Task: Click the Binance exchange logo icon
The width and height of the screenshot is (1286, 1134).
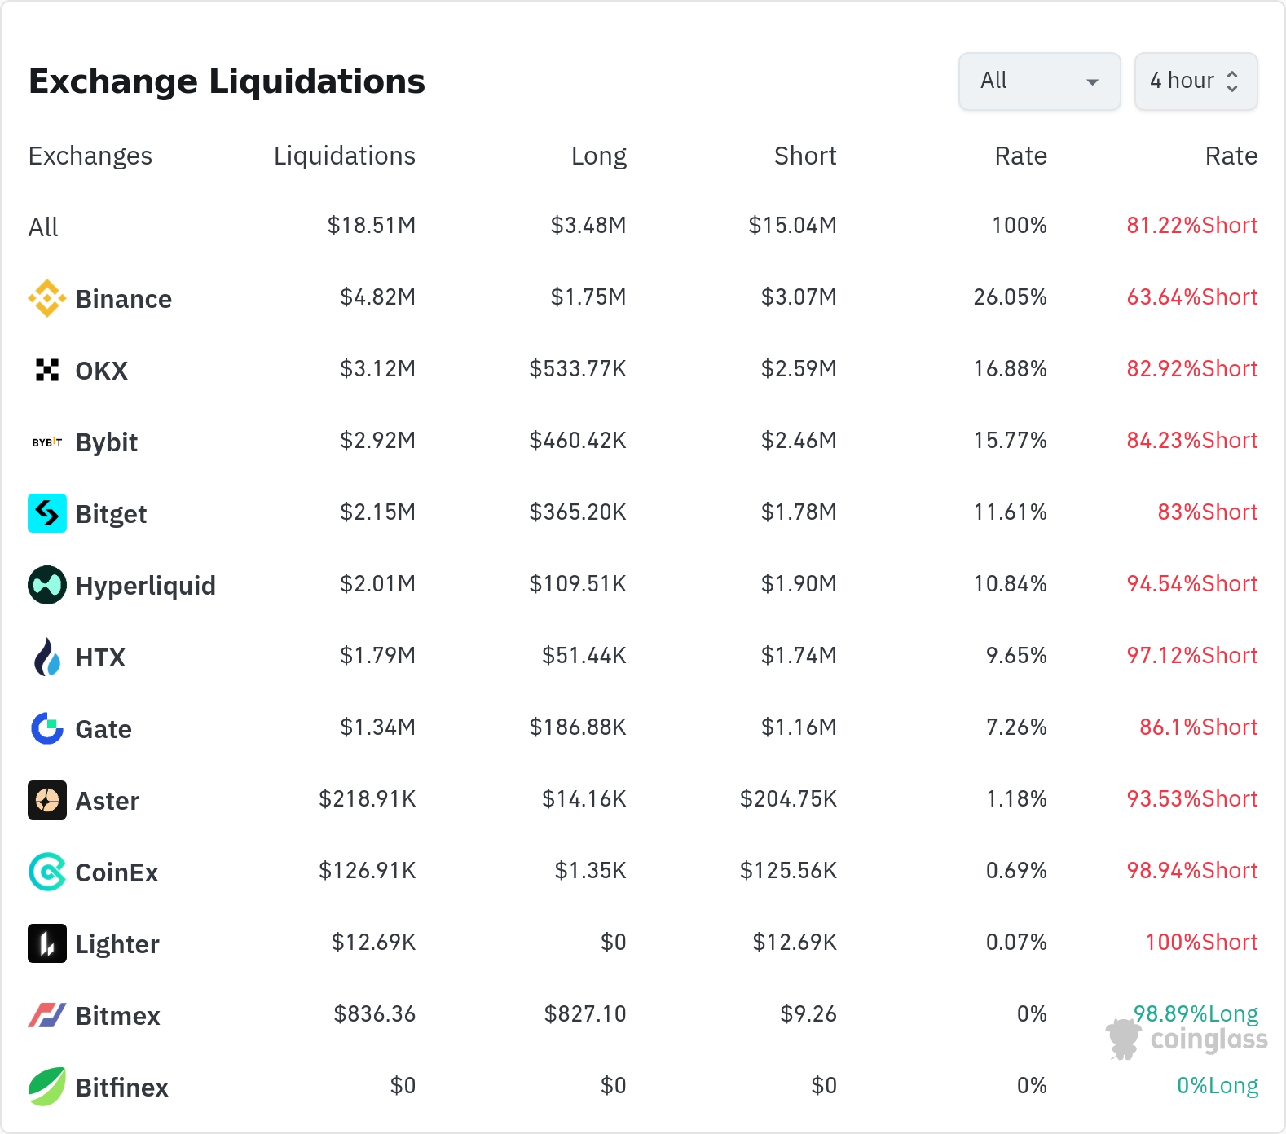Action: tap(47, 298)
